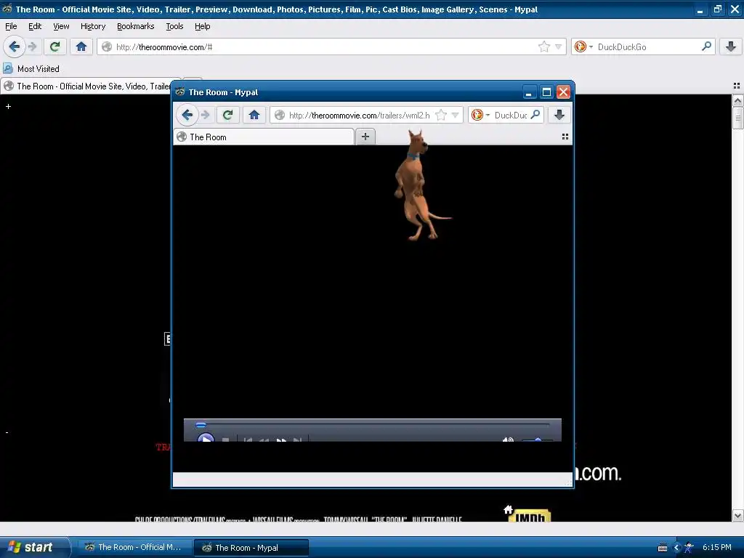Open the popup DuckDuckGo search engine selector
The height and width of the screenshot is (558, 744).
481,115
